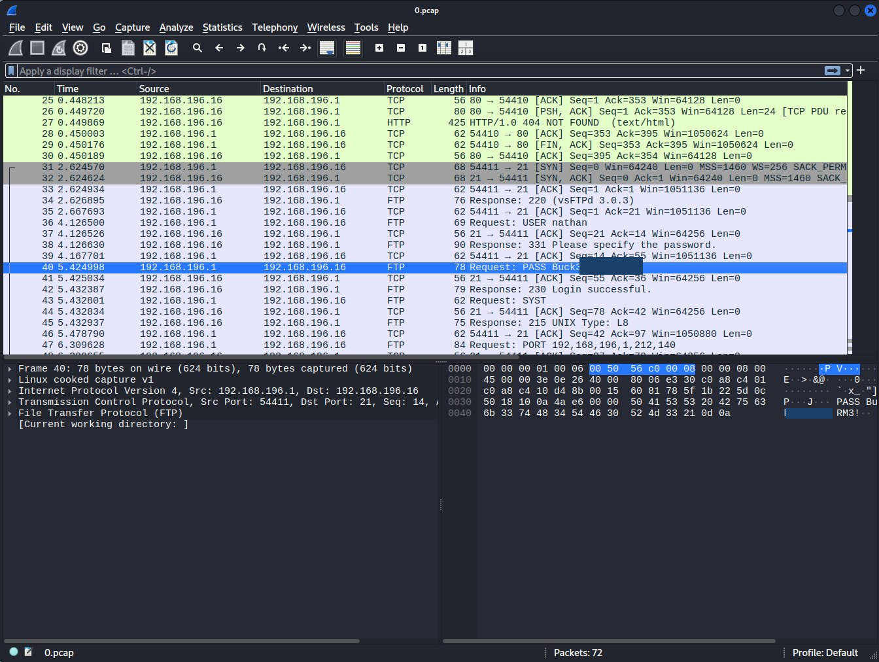Toggle auto-scroll during live capture

[x=327, y=48]
